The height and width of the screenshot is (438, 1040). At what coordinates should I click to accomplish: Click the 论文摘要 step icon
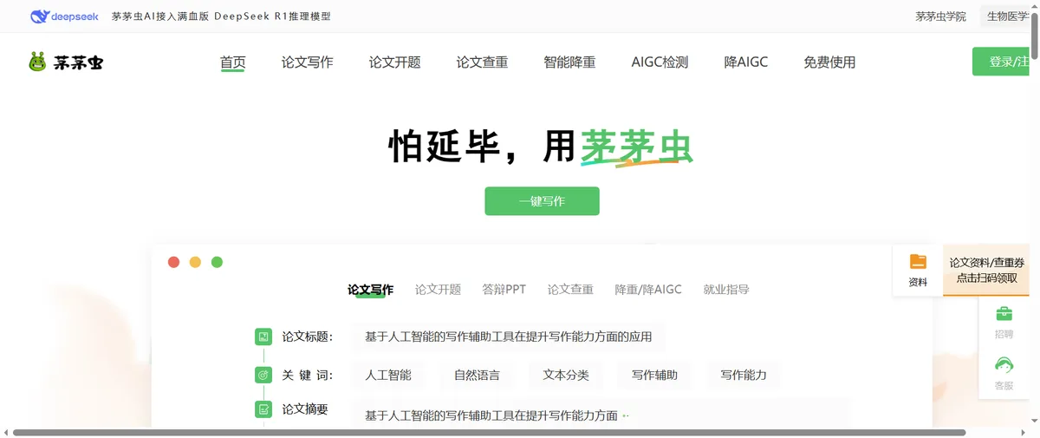pyautogui.click(x=263, y=409)
